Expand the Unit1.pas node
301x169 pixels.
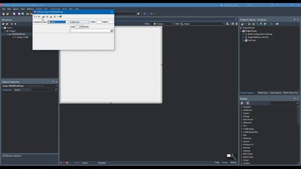[x=243, y=40]
